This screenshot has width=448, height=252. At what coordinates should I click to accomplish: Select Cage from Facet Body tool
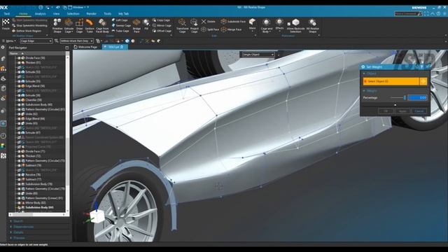click(x=102, y=25)
